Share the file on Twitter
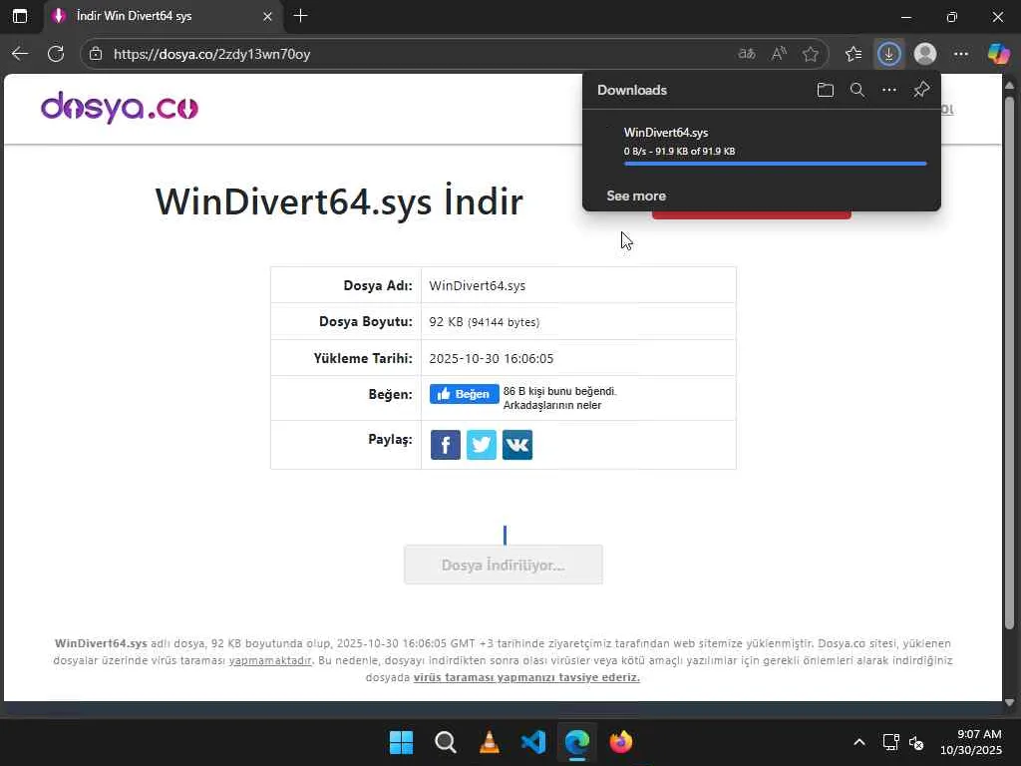This screenshot has height=766, width=1021. [x=482, y=445]
